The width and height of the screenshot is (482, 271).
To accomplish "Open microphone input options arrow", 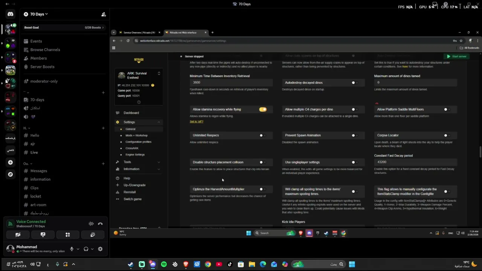I will click(78, 249).
